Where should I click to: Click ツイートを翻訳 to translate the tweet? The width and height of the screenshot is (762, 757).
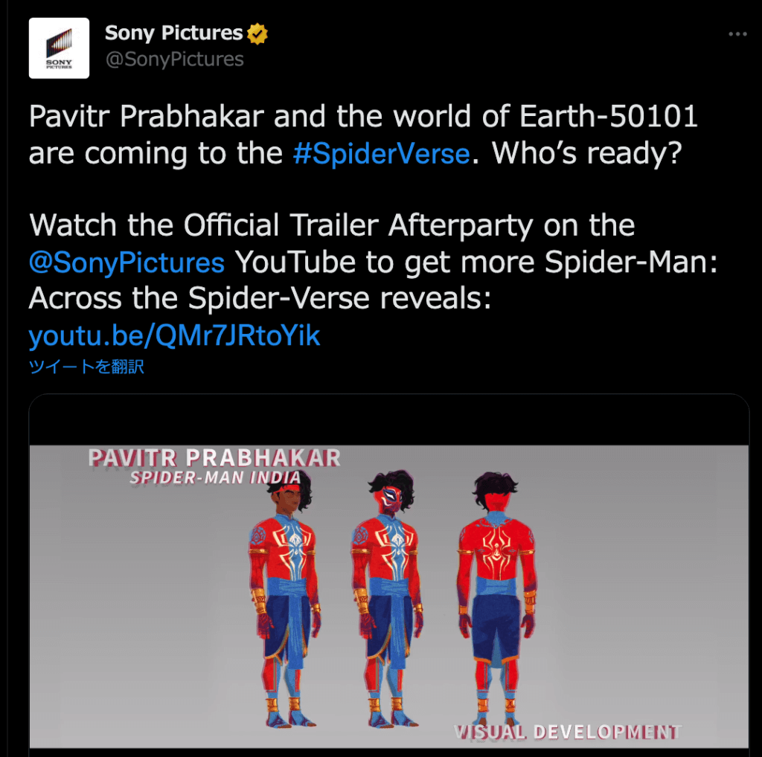pos(86,366)
